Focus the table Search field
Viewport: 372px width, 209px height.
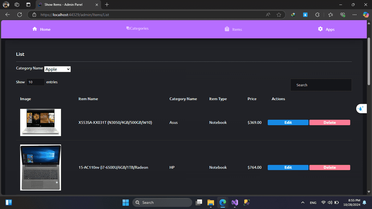[x=321, y=85]
